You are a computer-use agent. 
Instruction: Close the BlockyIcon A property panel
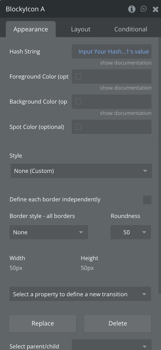click(155, 9)
